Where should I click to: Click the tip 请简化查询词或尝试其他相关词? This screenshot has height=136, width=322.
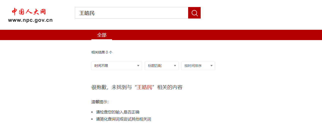(123, 119)
